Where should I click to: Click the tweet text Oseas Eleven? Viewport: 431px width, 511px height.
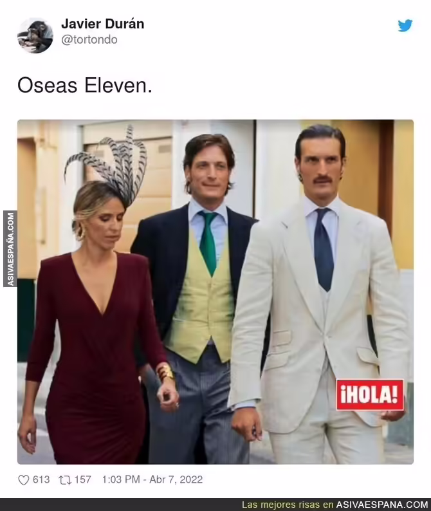click(85, 86)
